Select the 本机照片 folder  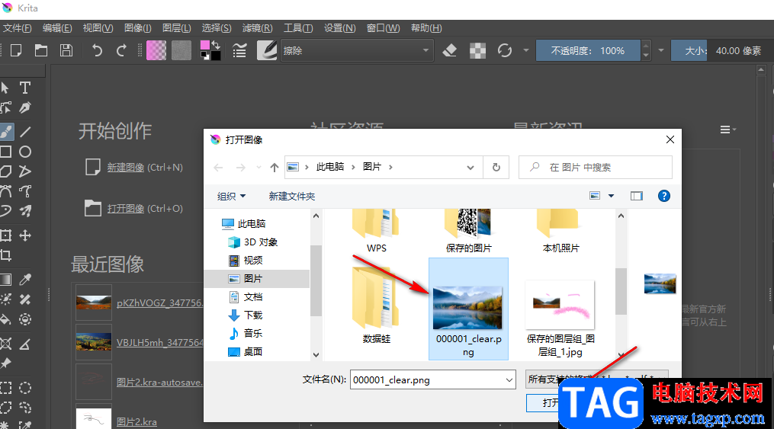(560, 231)
